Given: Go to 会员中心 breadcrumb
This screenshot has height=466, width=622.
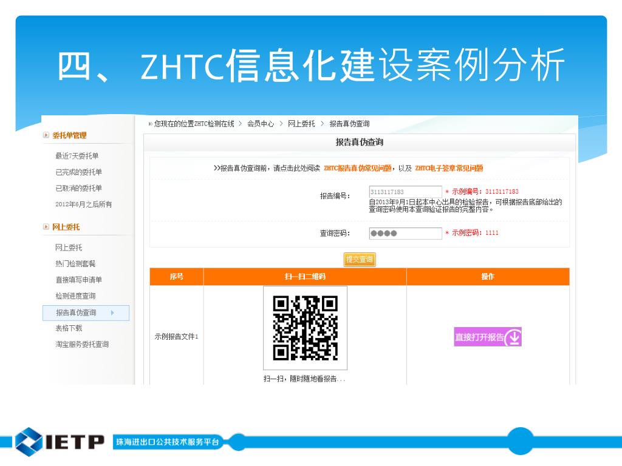Looking at the screenshot, I should point(261,124).
